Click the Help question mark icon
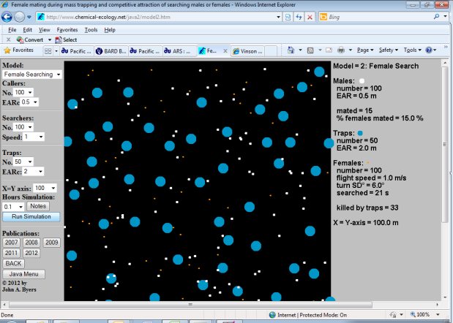The image size is (453, 323). tap(429, 50)
